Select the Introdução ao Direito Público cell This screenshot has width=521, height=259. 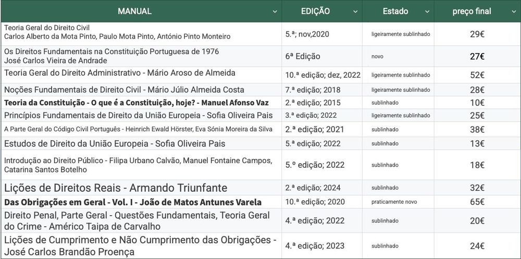pos(138,165)
